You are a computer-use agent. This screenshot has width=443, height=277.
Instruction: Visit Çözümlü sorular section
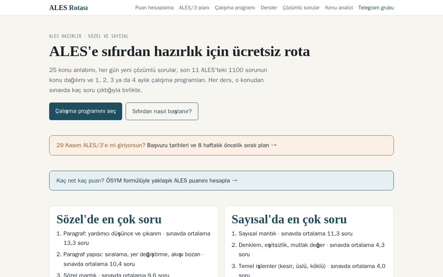click(x=301, y=8)
